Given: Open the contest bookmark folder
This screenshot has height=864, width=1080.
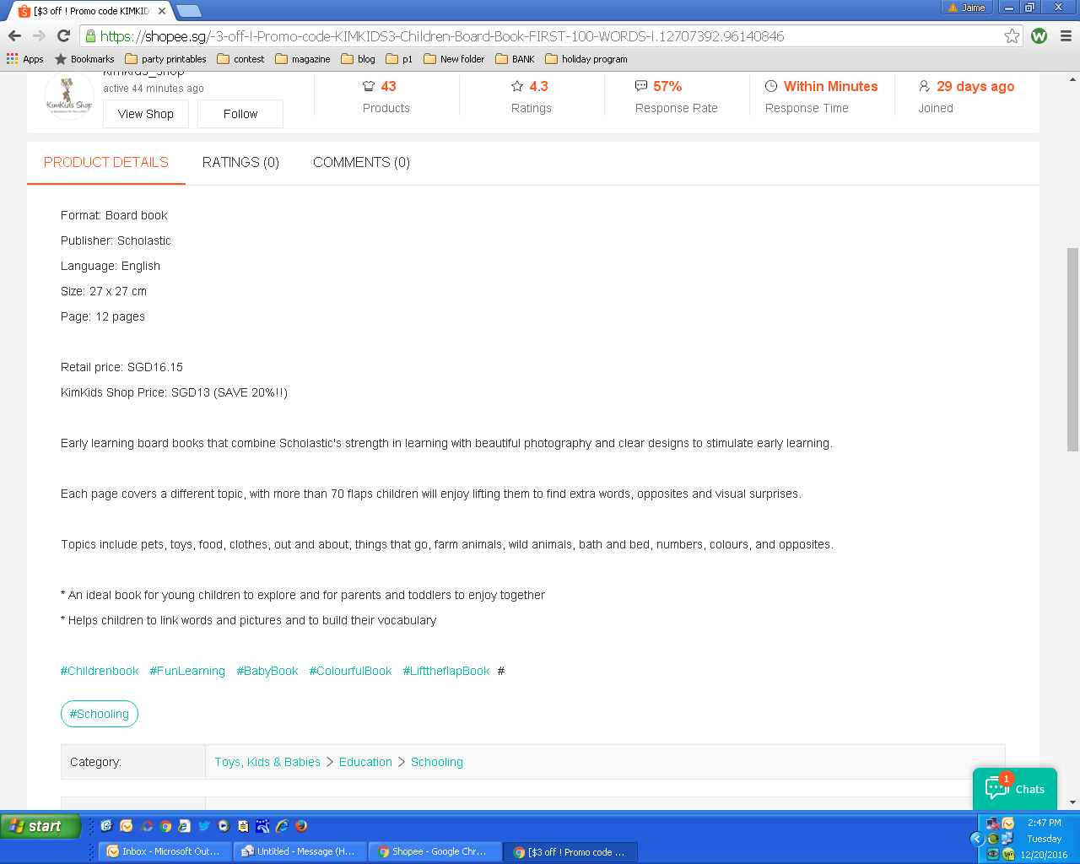Looking at the screenshot, I should point(240,59).
